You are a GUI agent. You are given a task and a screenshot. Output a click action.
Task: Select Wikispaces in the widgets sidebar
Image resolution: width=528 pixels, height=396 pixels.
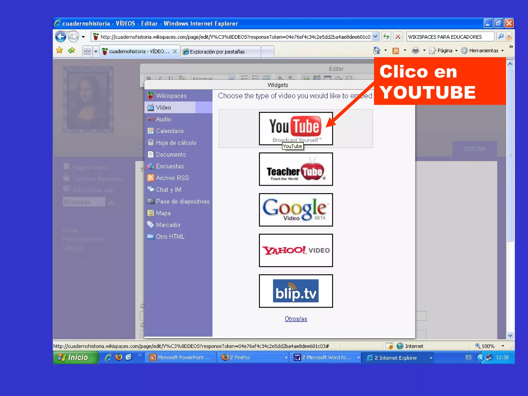(178, 96)
